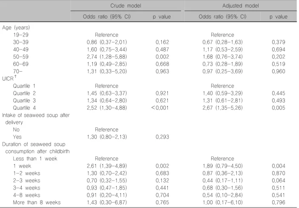Screen dimensions: 299x208
Task: Click the '0.064' adjusted p value
Action: pos(279,181)
